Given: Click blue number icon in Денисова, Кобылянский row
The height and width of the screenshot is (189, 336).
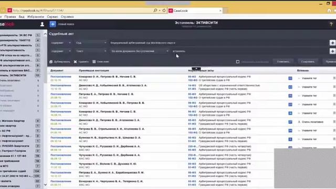Looking at the screenshot, I should 290,87.
